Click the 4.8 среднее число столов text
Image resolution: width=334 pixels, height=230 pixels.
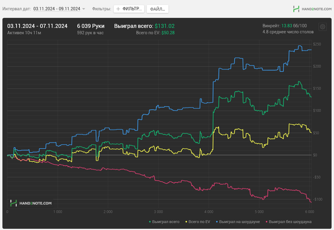coord(288,32)
